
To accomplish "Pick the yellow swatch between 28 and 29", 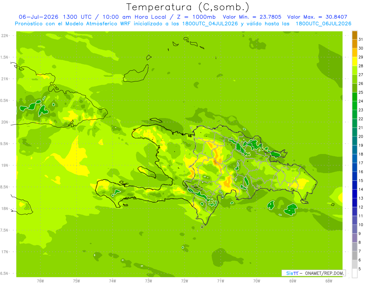I will pyautogui.click(x=355, y=61).
